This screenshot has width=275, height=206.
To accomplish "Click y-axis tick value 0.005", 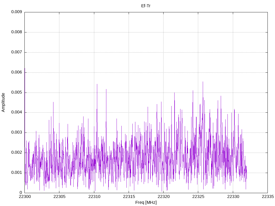I will (16, 93).
